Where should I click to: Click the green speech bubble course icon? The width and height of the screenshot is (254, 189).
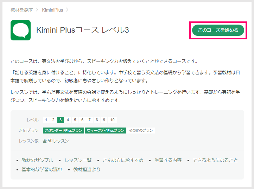20,30
